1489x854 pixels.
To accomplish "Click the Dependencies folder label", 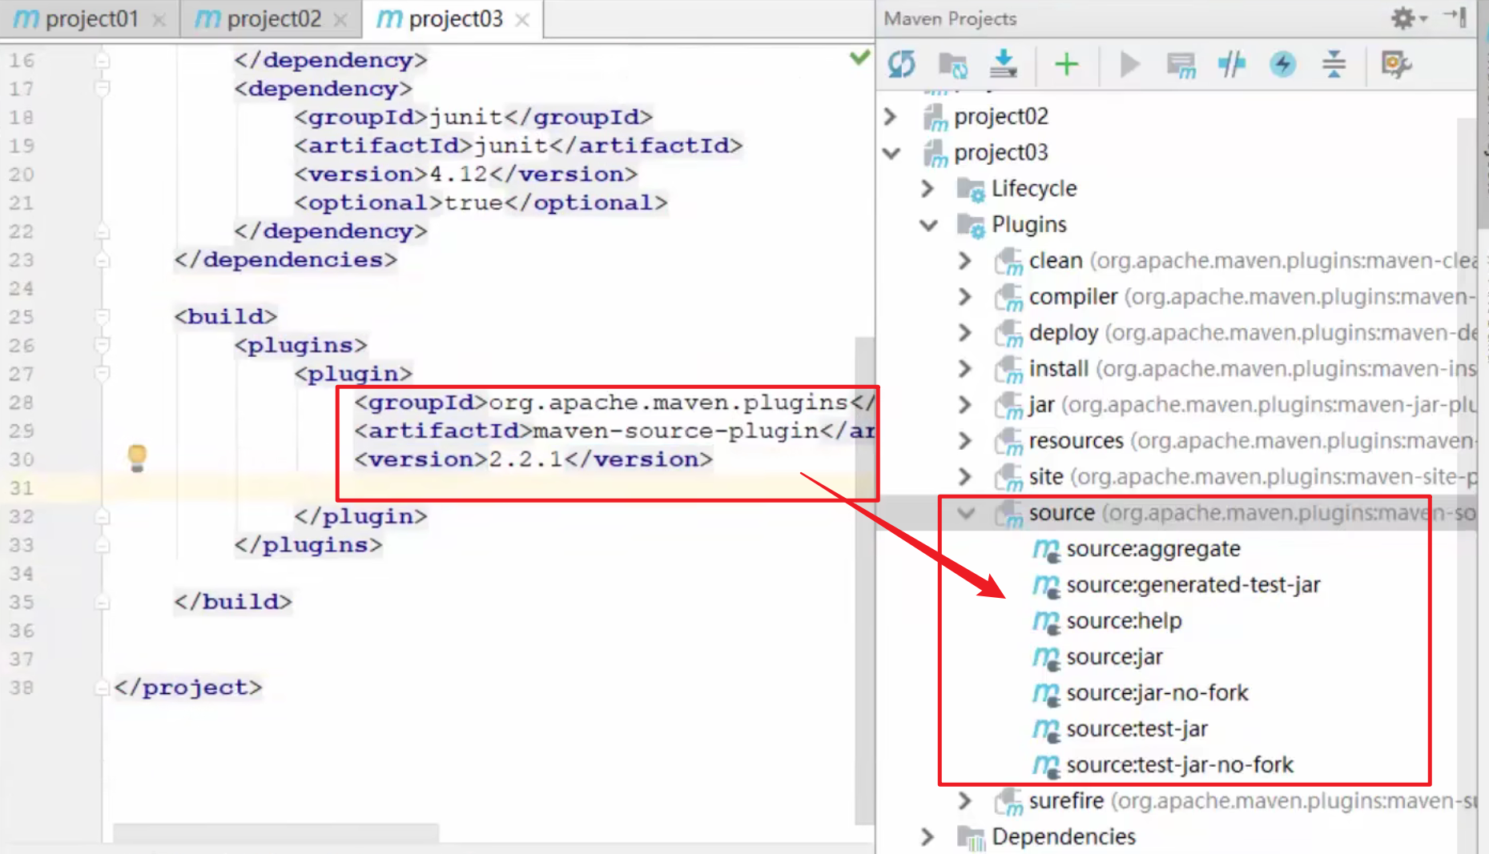I will [1064, 837].
